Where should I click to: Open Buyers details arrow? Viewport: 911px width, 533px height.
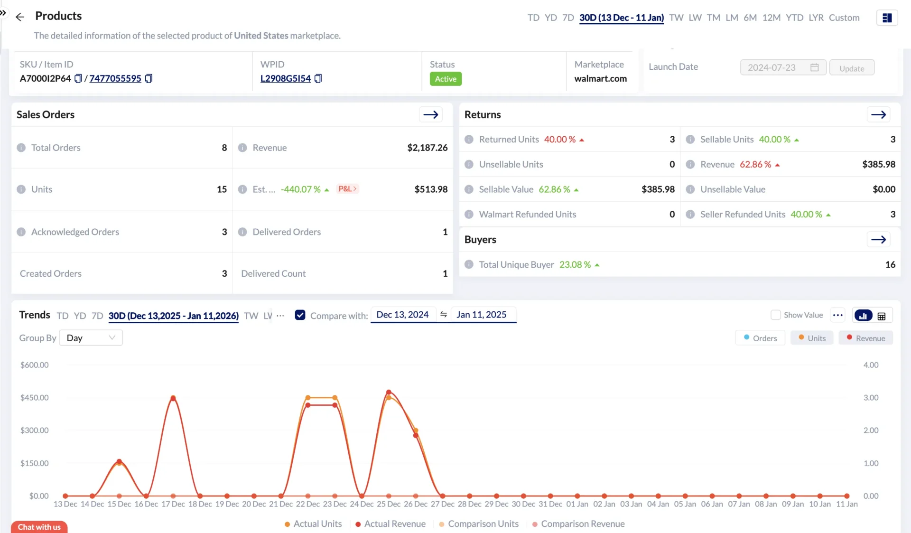pos(878,239)
